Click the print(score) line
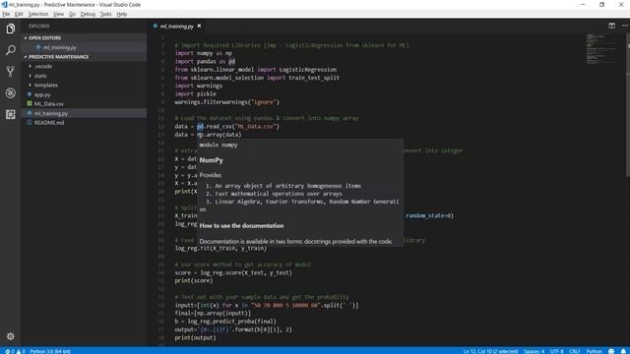Image resolution: width=630 pixels, height=354 pixels. (x=194, y=280)
